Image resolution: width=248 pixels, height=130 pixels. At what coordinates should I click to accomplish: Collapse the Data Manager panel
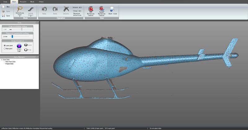(37, 57)
